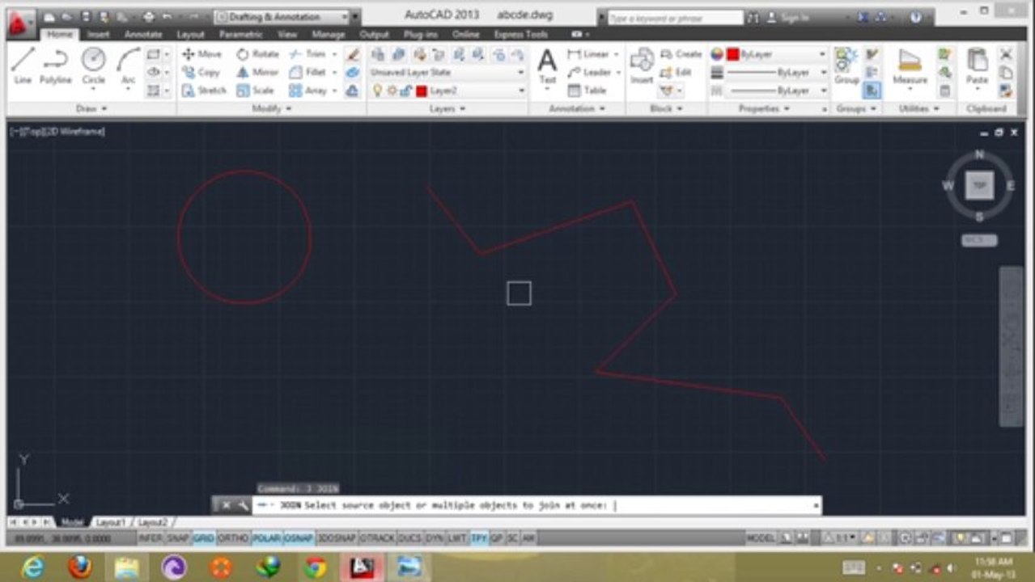1035x582 pixels.
Task: Click the Create block tool
Action: click(x=681, y=54)
